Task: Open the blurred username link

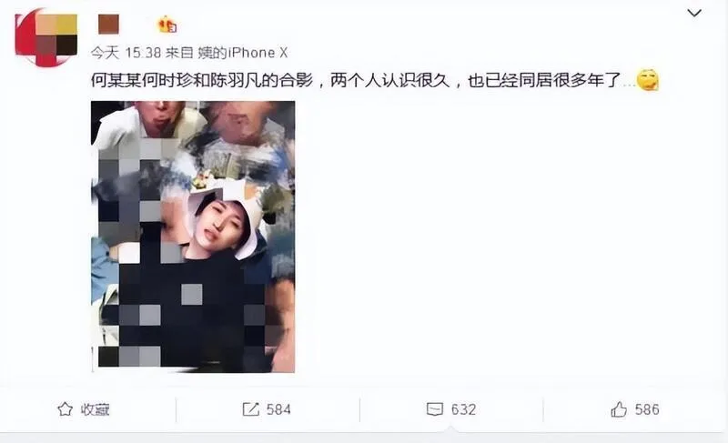Action: 108,25
